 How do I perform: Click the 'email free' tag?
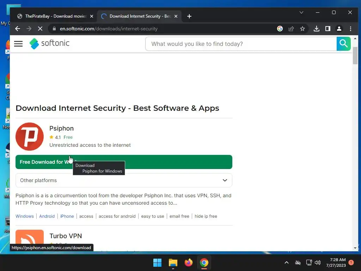pos(179,216)
